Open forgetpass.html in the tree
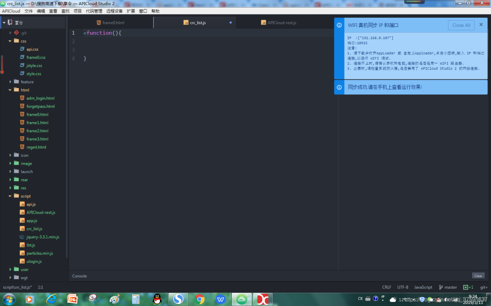Viewport: 491px width, 306px height. coord(40,106)
